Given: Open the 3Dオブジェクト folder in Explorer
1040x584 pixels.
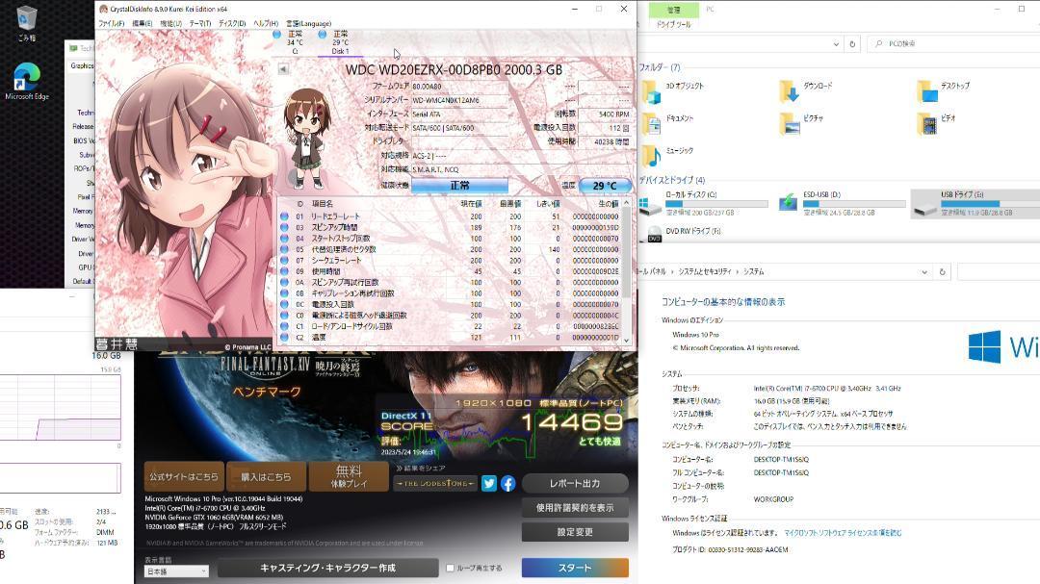Looking at the screenshot, I should tap(672, 90).
